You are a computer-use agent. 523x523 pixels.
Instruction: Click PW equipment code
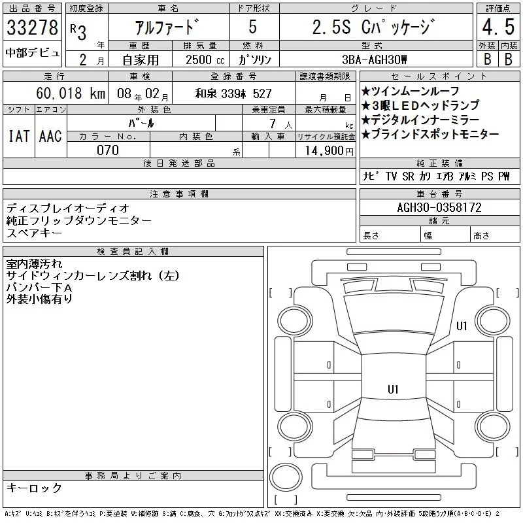coord(504,176)
